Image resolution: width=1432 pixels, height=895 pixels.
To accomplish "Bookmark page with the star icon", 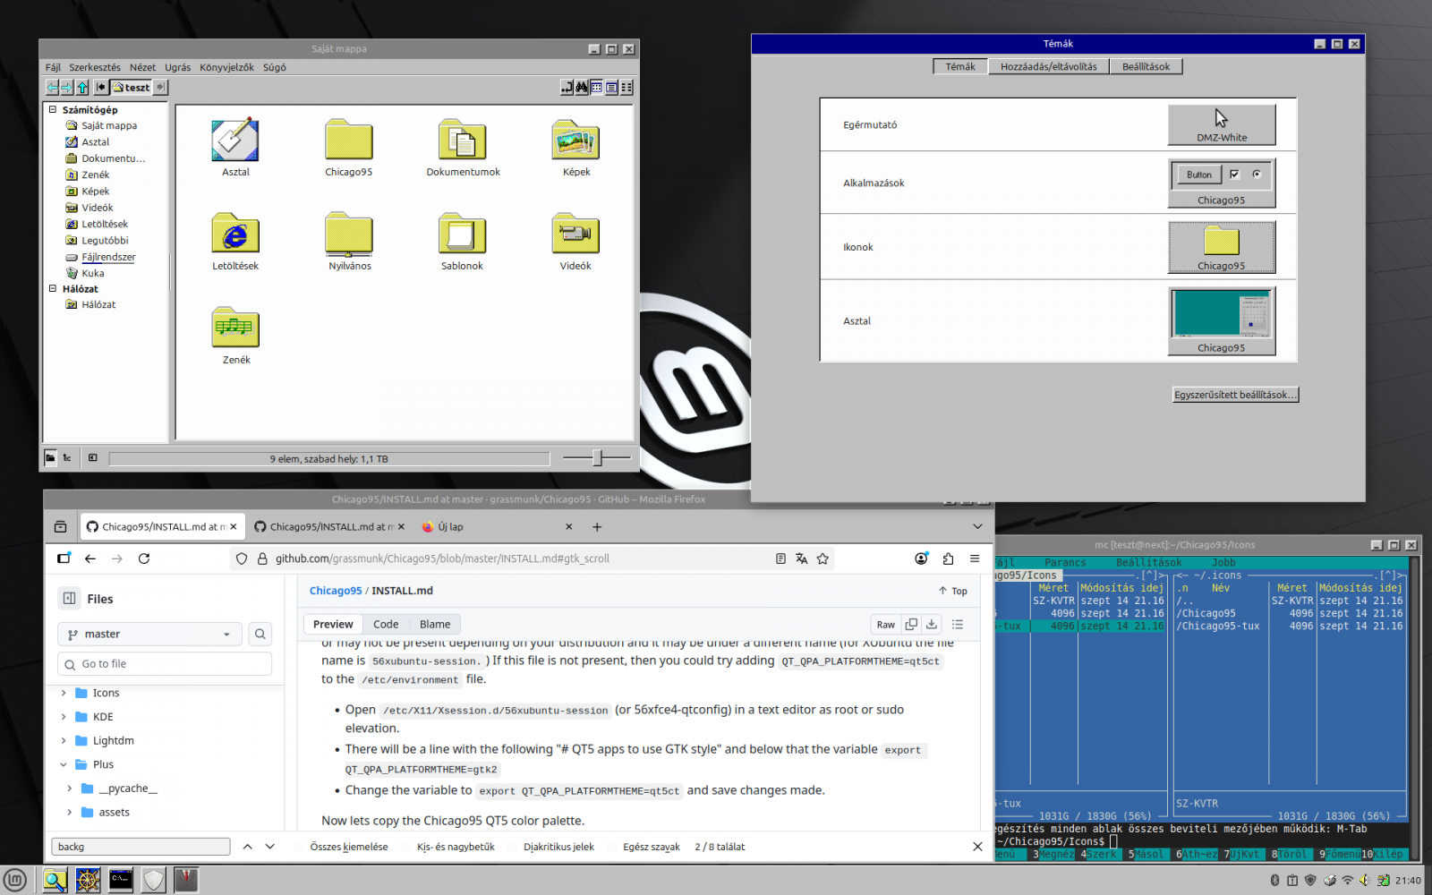I will (823, 558).
